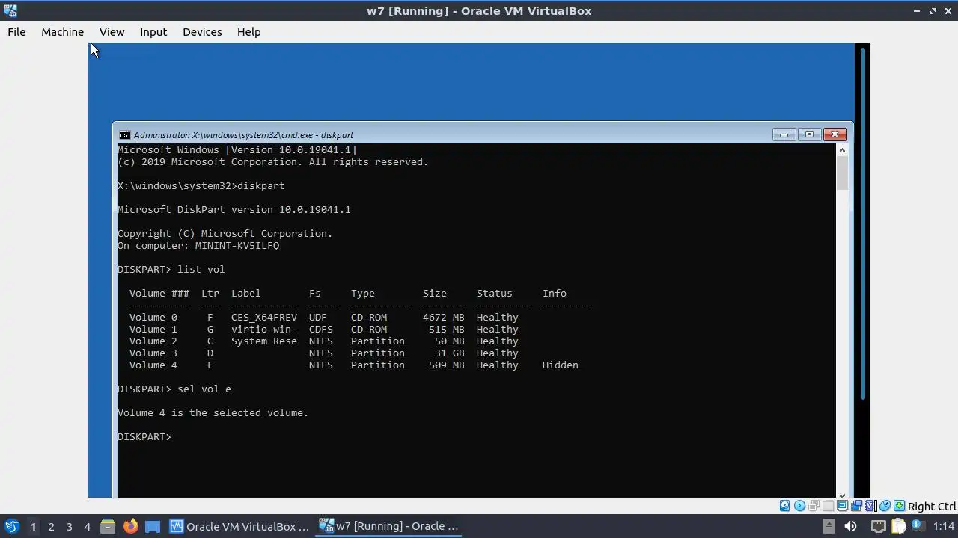Open the file manager from the taskbar
Screen dimensions: 958x538
point(107,526)
